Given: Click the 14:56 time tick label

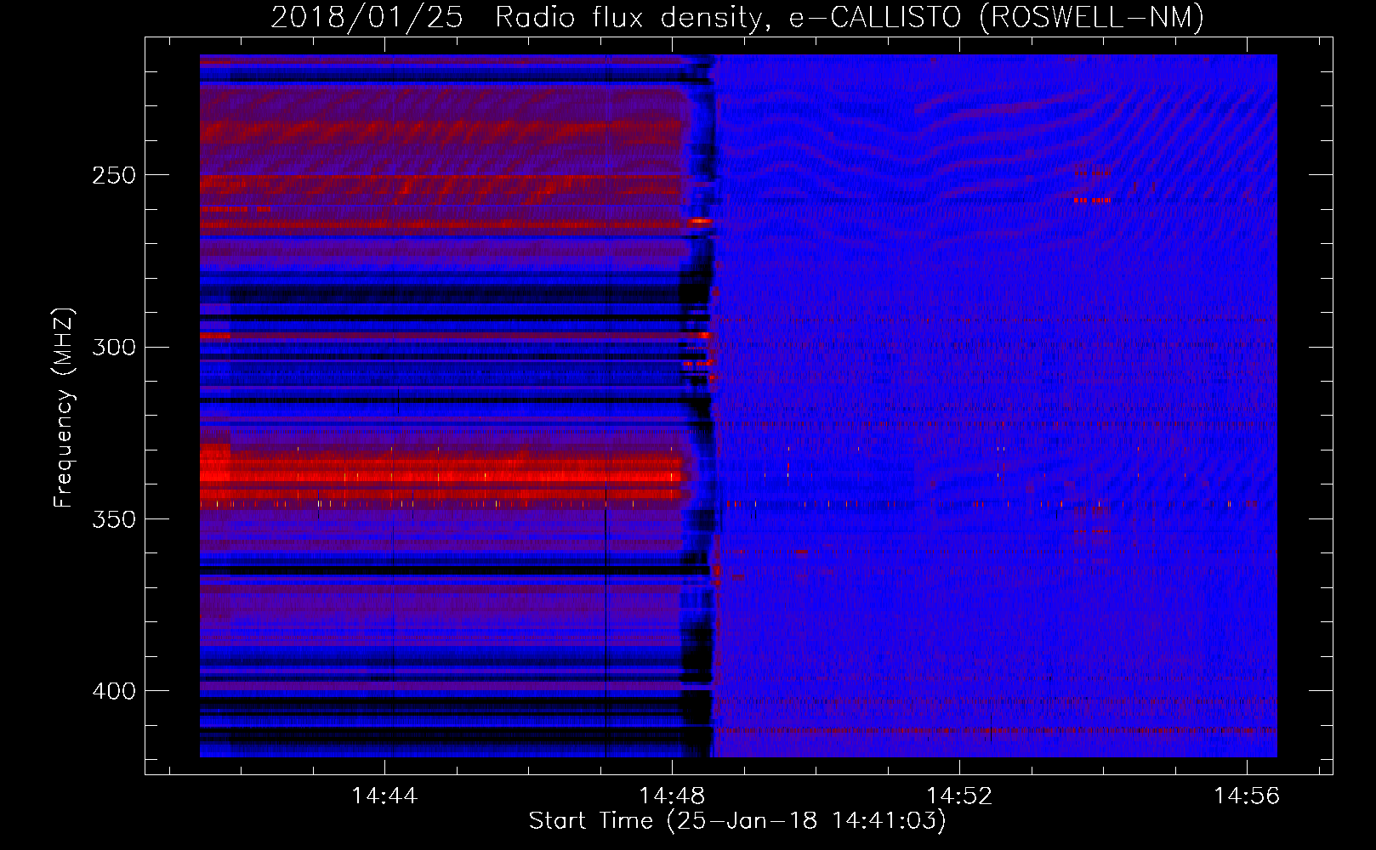Looking at the screenshot, I should [1247, 796].
